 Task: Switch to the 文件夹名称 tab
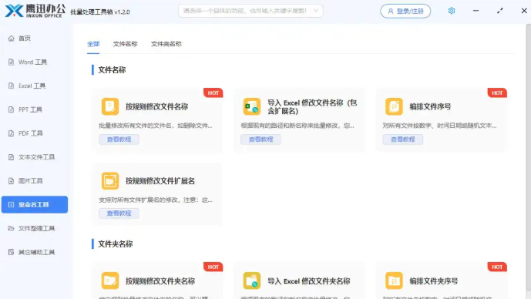[x=166, y=44]
